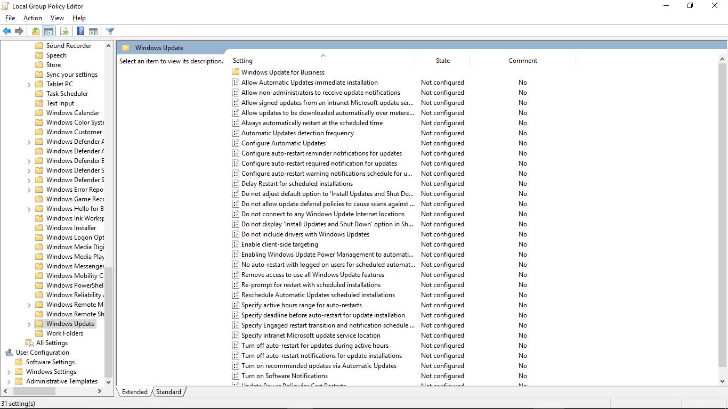The image size is (728, 409).
Task: Click the settings list vertical scrollbar
Action: coord(723,215)
